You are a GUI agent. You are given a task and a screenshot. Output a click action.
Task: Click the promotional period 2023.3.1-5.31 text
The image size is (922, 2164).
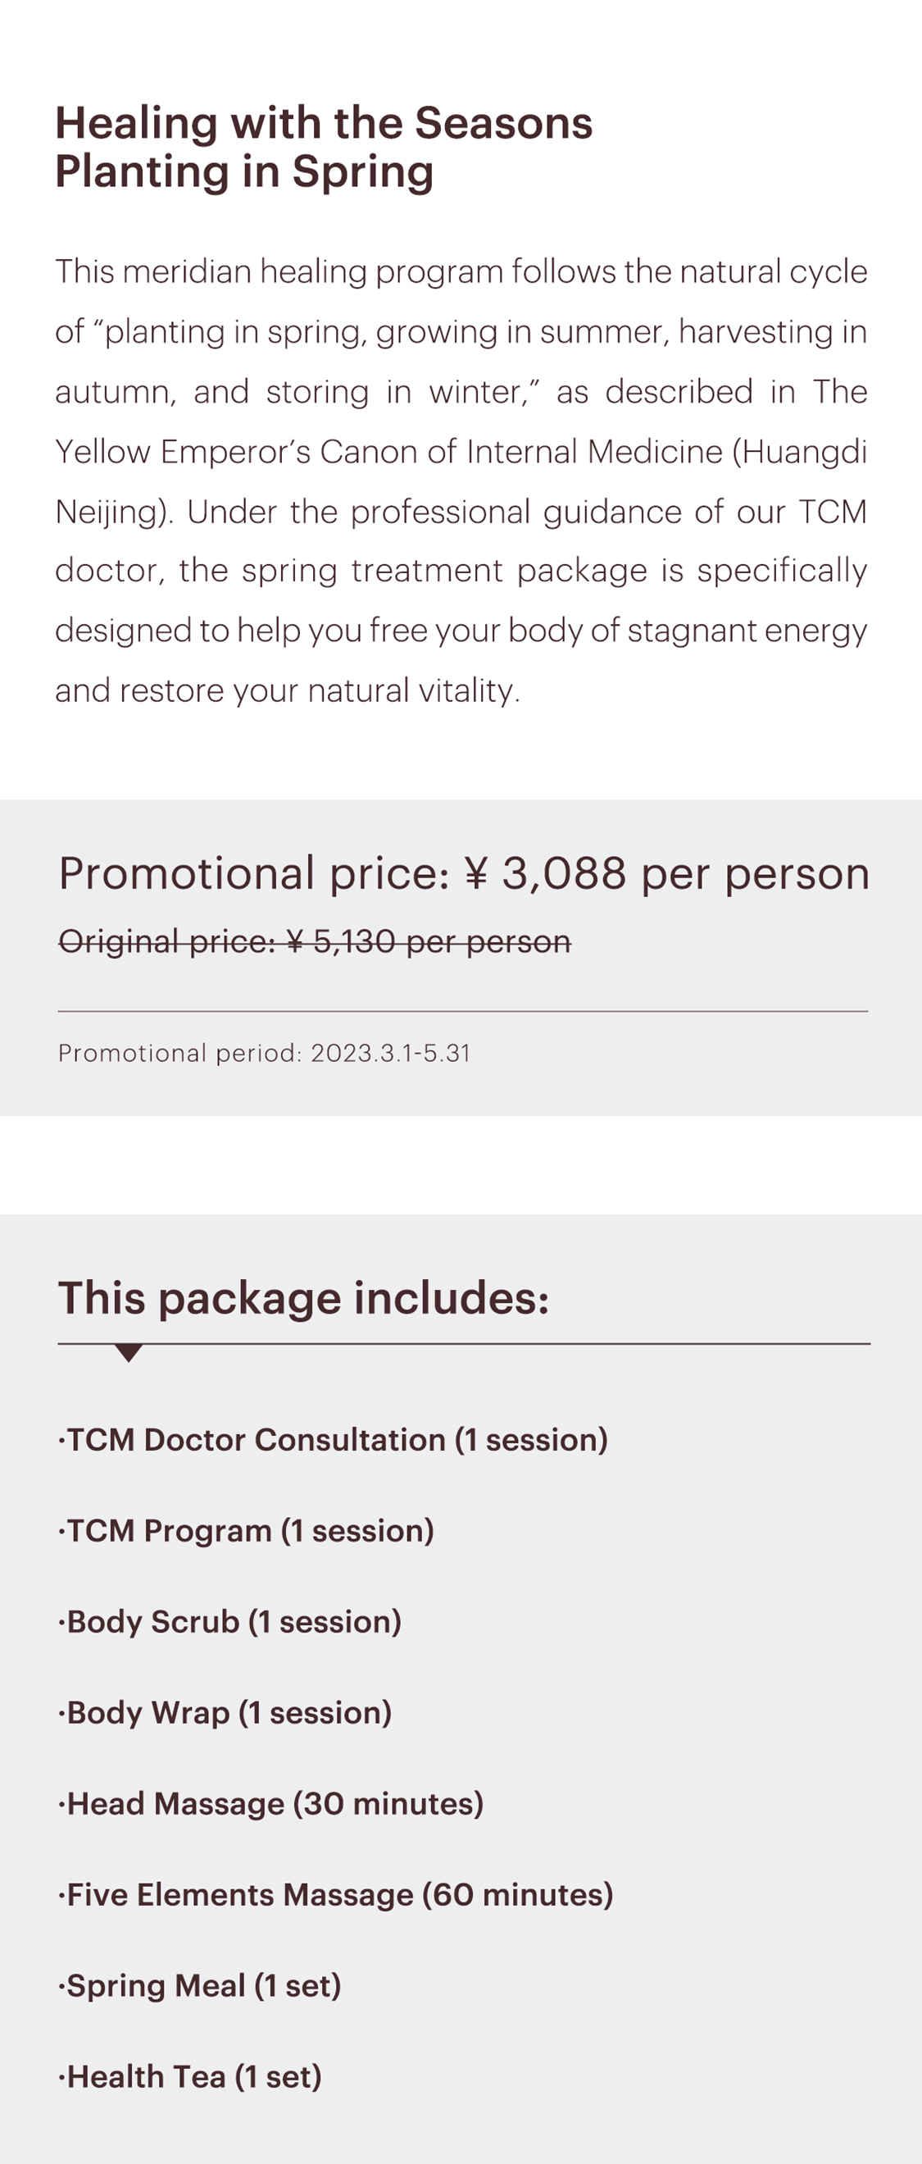point(264,1054)
